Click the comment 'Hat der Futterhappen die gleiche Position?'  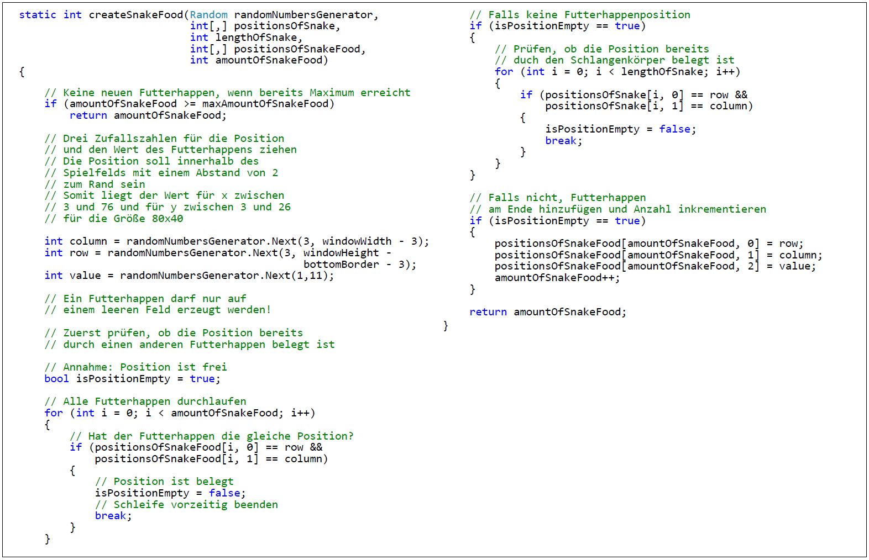point(212,436)
